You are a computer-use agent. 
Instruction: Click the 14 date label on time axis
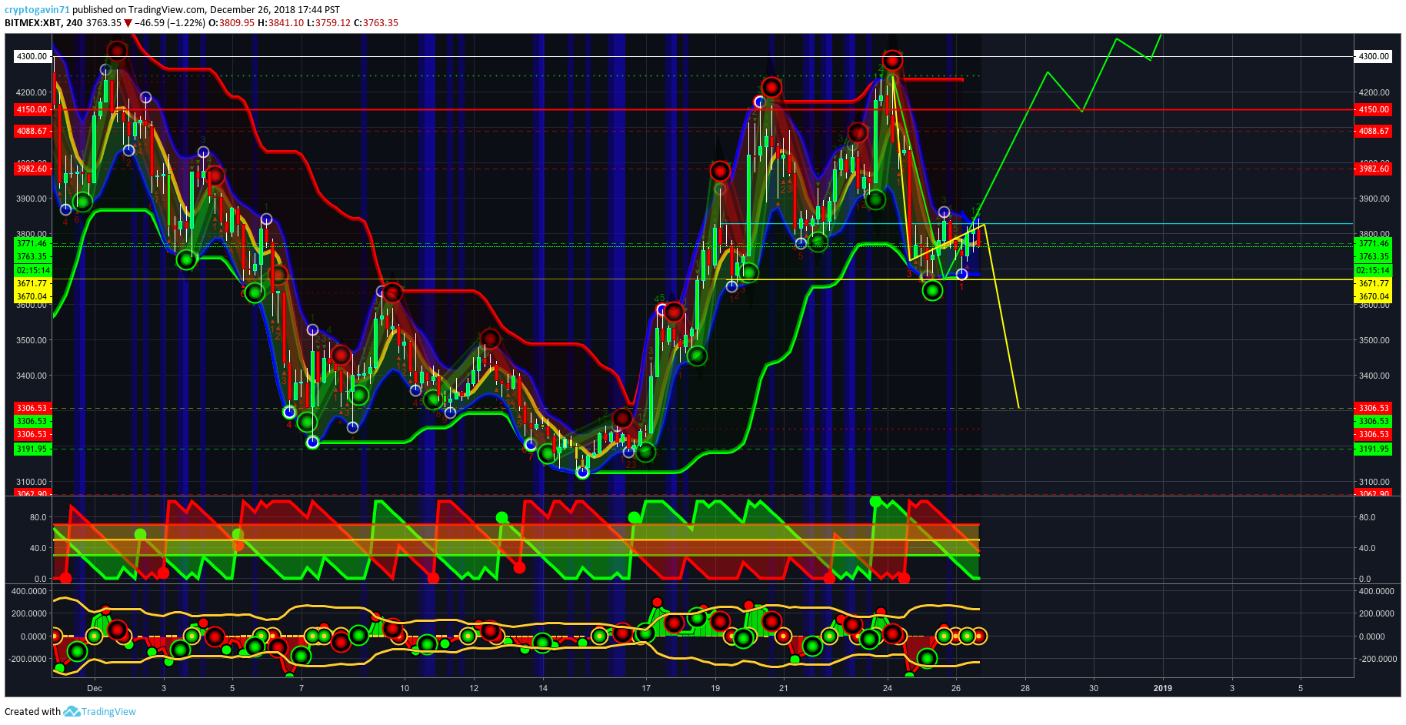tap(543, 688)
